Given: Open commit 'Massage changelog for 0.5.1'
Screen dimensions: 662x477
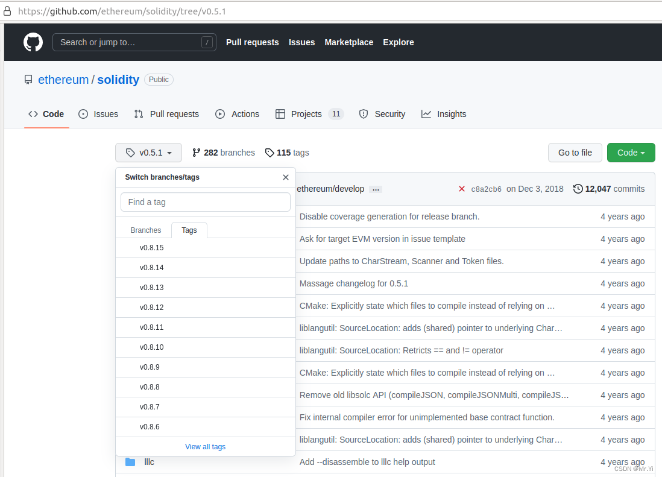Looking at the screenshot, I should click(x=354, y=283).
